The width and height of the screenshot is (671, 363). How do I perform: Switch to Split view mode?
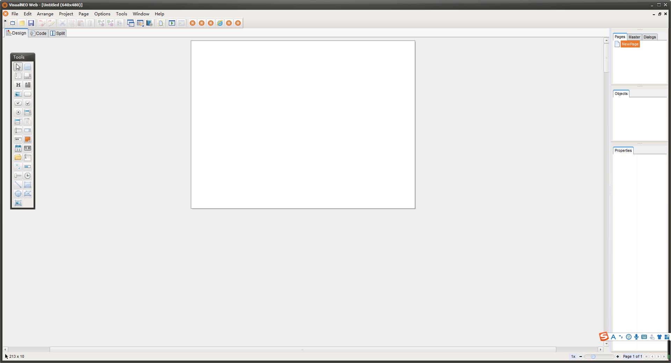pos(58,33)
